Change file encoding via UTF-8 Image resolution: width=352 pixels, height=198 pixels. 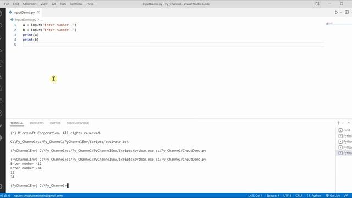click(287, 196)
